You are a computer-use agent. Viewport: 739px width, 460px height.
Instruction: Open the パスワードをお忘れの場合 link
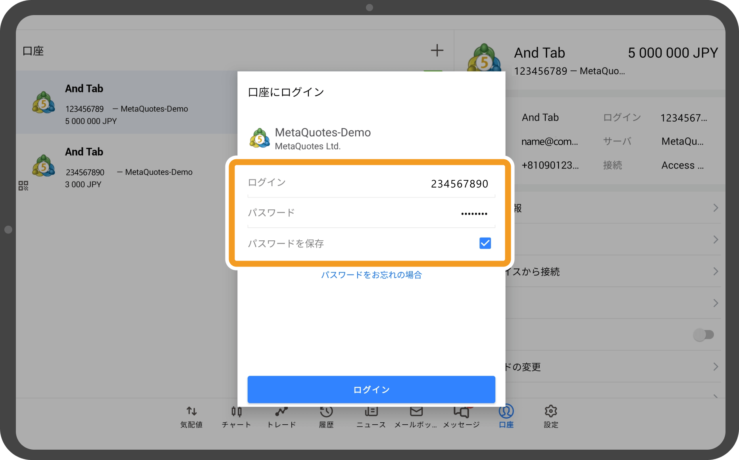[371, 274]
